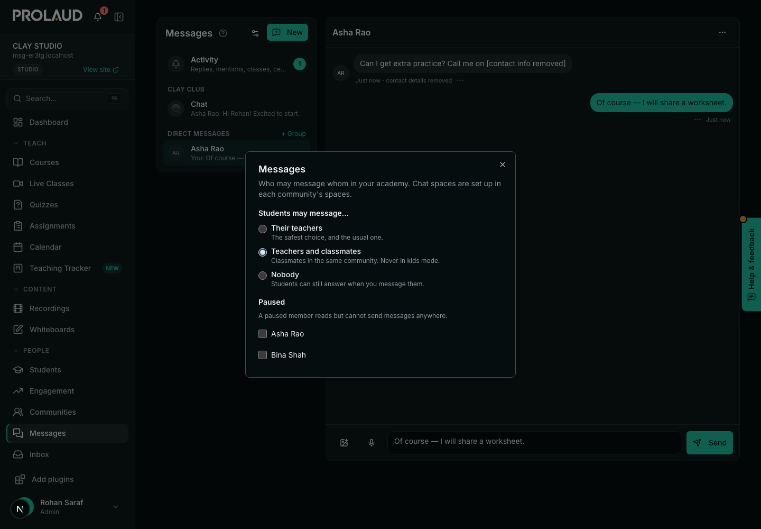Open Help & feedback tab

751,264
